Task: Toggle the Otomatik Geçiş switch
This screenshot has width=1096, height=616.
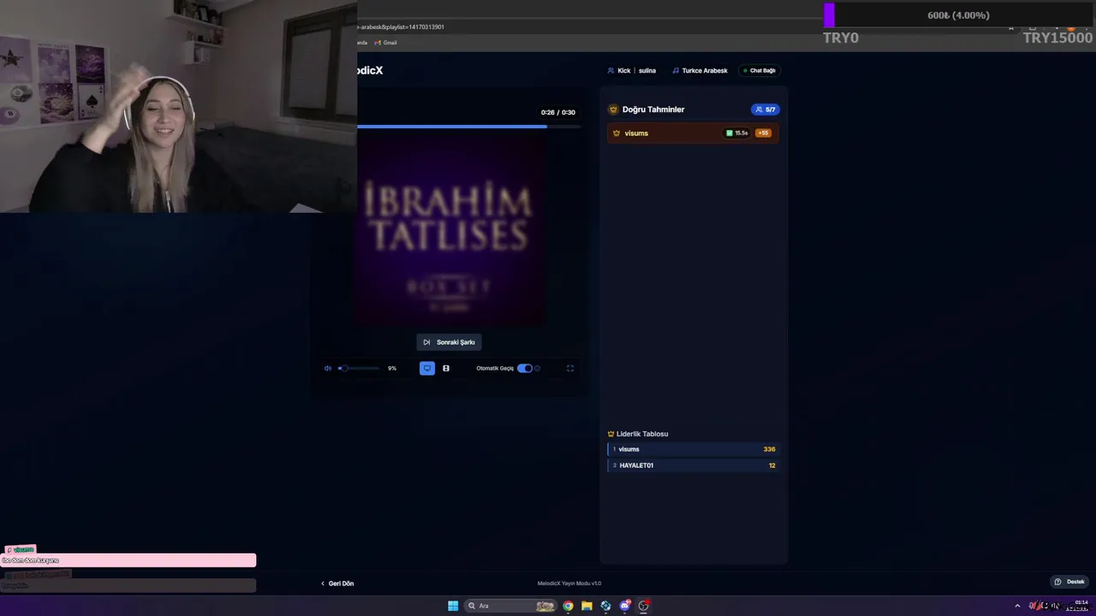Action: pyautogui.click(x=525, y=369)
